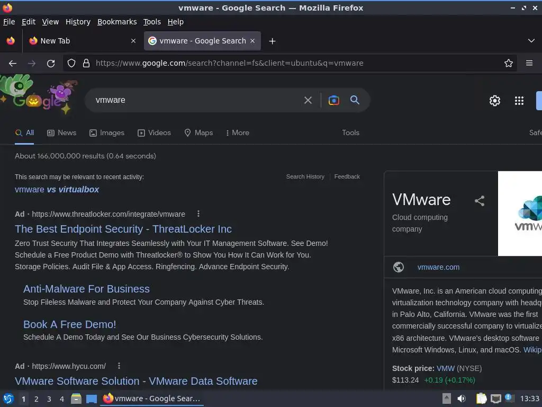Select the News results tab
The image size is (542, 407).
tap(61, 133)
